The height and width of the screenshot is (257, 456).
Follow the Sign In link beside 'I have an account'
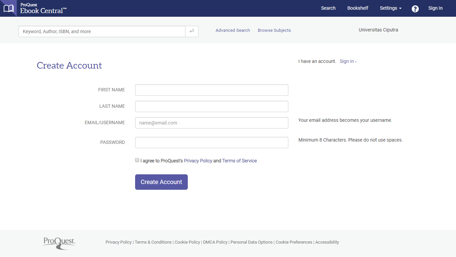(347, 62)
